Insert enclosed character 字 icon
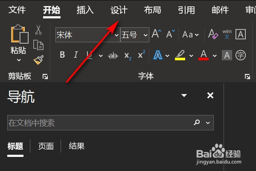 coord(241,55)
